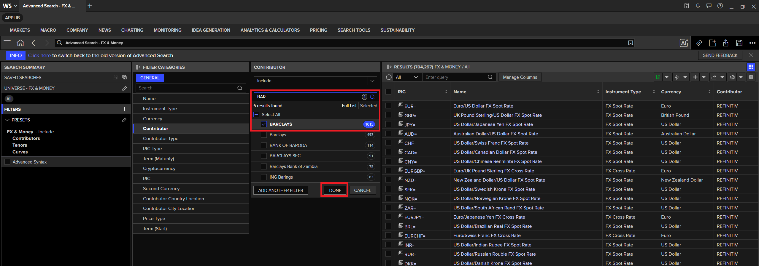This screenshot has height=266, width=759.
Task: Click the Manage Columns button
Action: (x=520, y=77)
